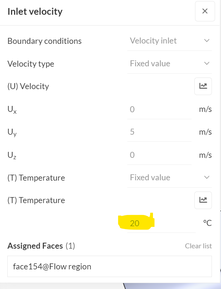The width and height of the screenshot is (221, 289).
Task: Click the Assigned Faces (1) heading
Action: click(41, 246)
